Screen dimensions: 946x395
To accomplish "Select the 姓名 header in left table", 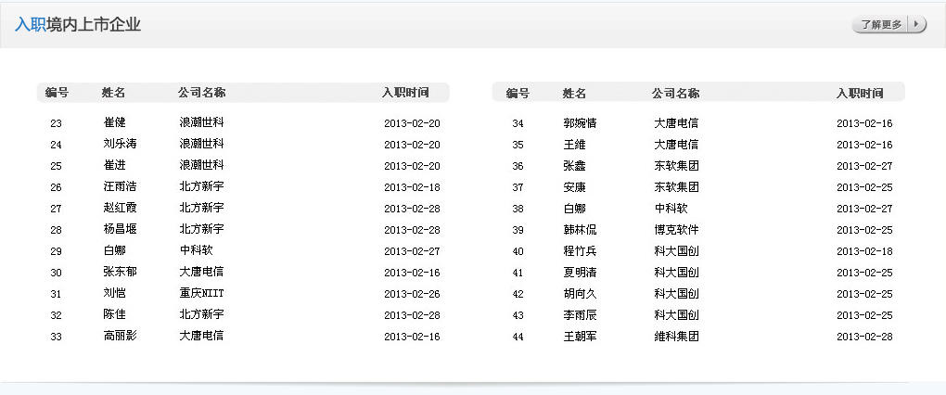I will [113, 93].
